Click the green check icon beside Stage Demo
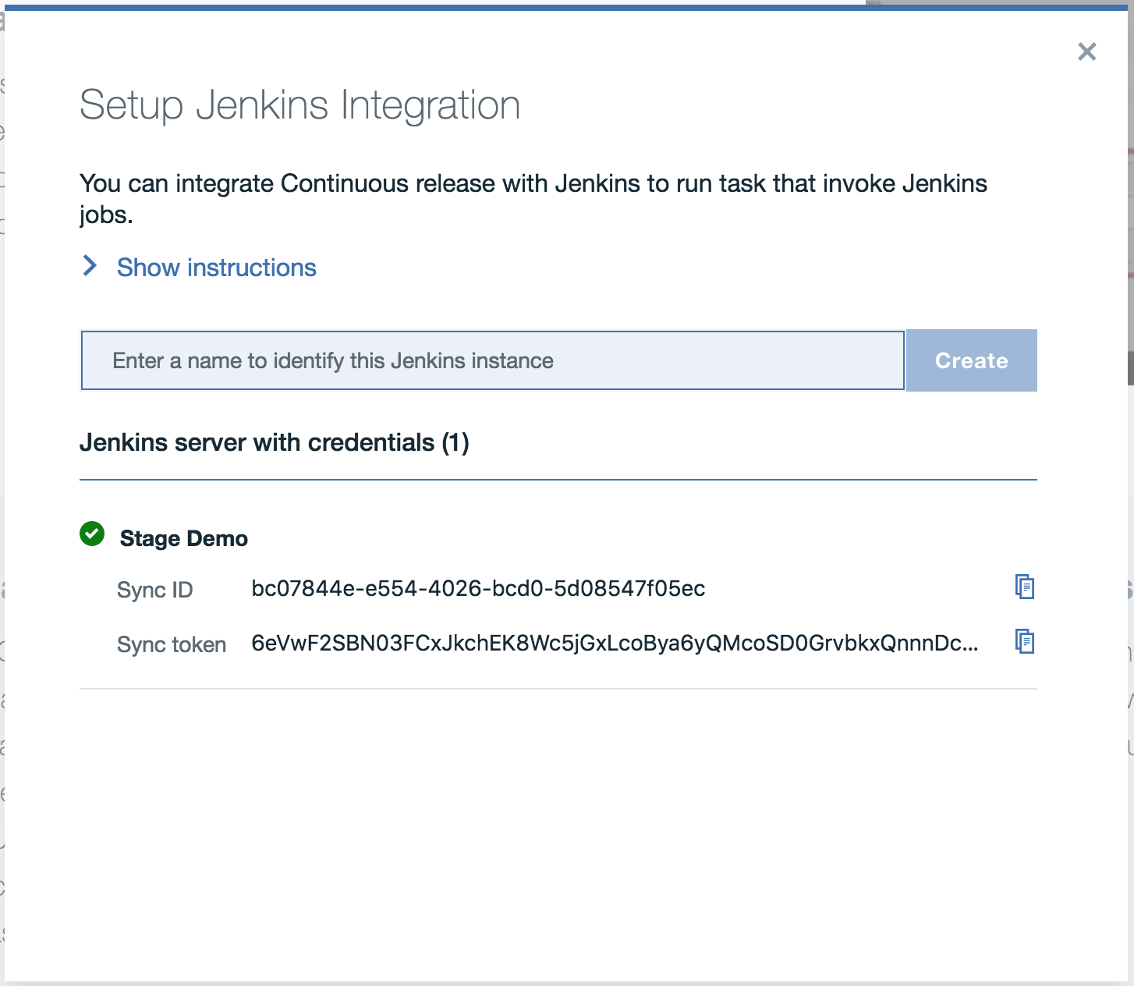Screen dimensions: 1134x986 (92, 534)
